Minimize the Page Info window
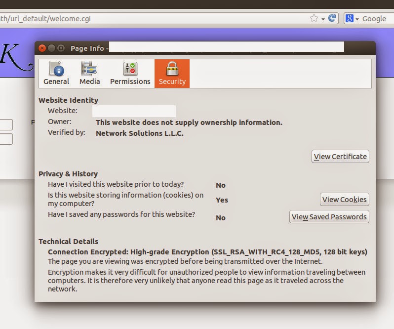Viewport: 394px width, 329px height. pos(51,48)
